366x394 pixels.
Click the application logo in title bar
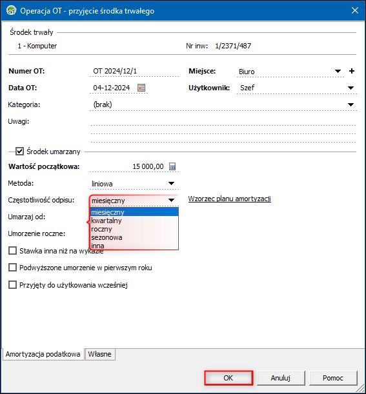click(x=11, y=11)
